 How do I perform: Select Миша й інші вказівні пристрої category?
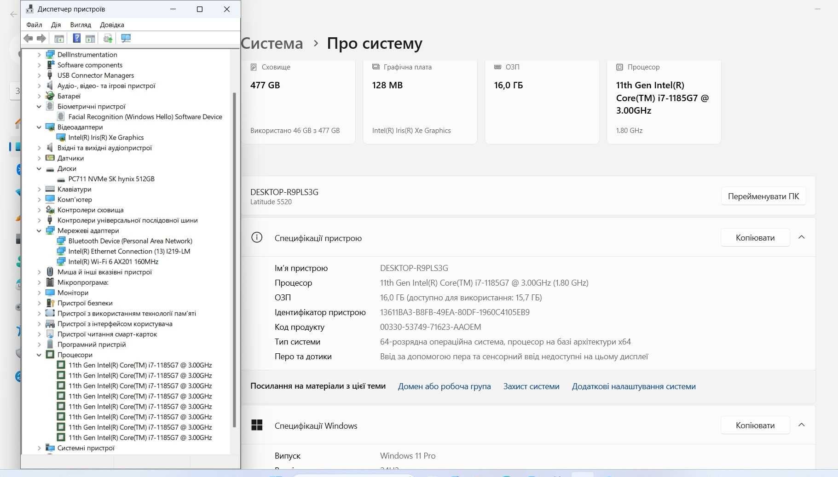point(104,272)
